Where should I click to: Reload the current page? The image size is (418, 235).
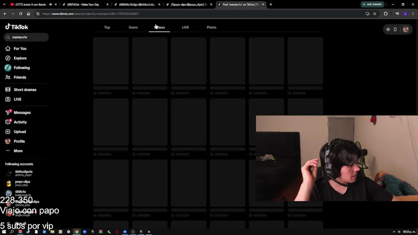(x=21, y=14)
